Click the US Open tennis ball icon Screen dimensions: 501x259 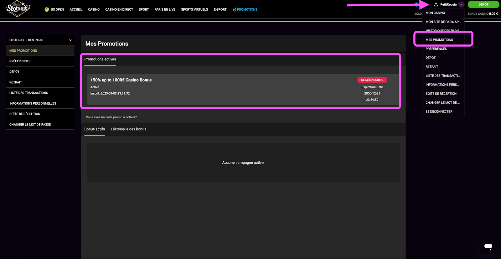click(47, 9)
